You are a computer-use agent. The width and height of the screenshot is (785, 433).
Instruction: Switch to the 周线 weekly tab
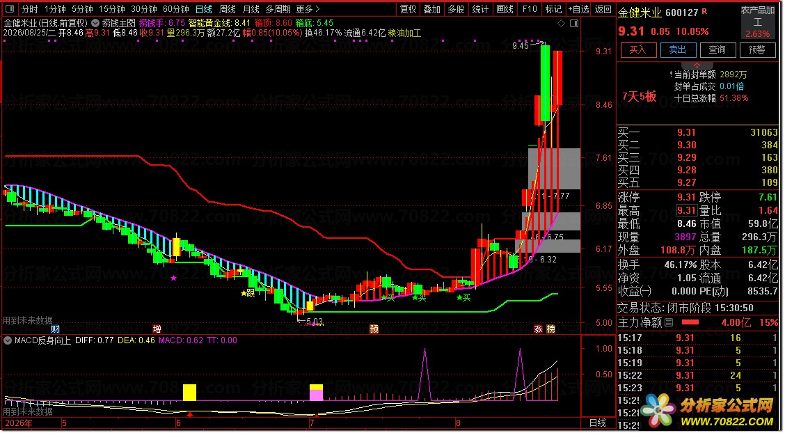(x=228, y=9)
